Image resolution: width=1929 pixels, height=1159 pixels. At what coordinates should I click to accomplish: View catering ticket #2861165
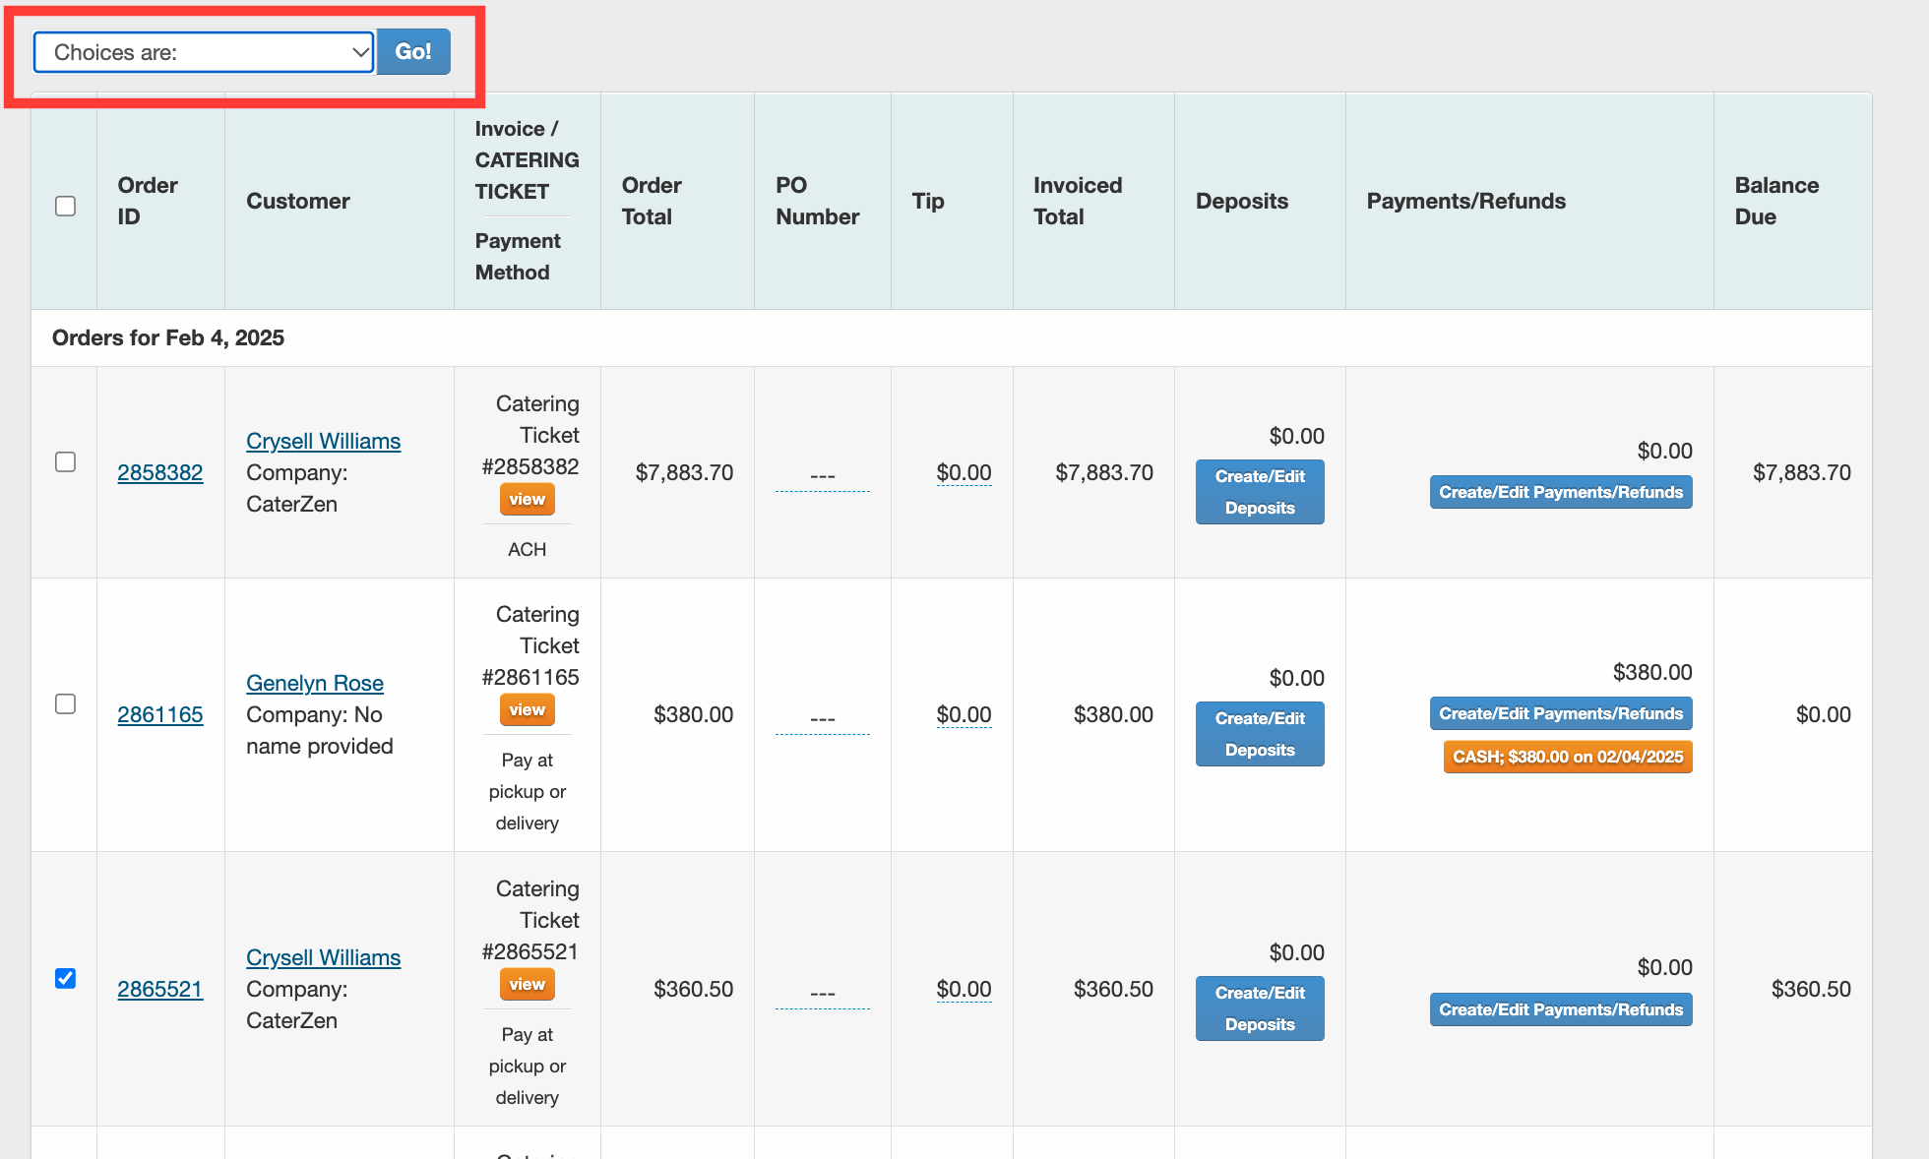[x=527, y=710]
